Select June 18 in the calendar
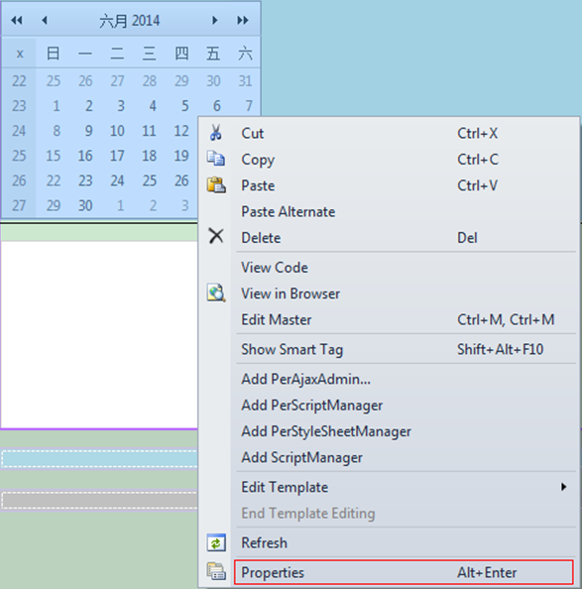This screenshot has width=582, height=589. (x=149, y=156)
